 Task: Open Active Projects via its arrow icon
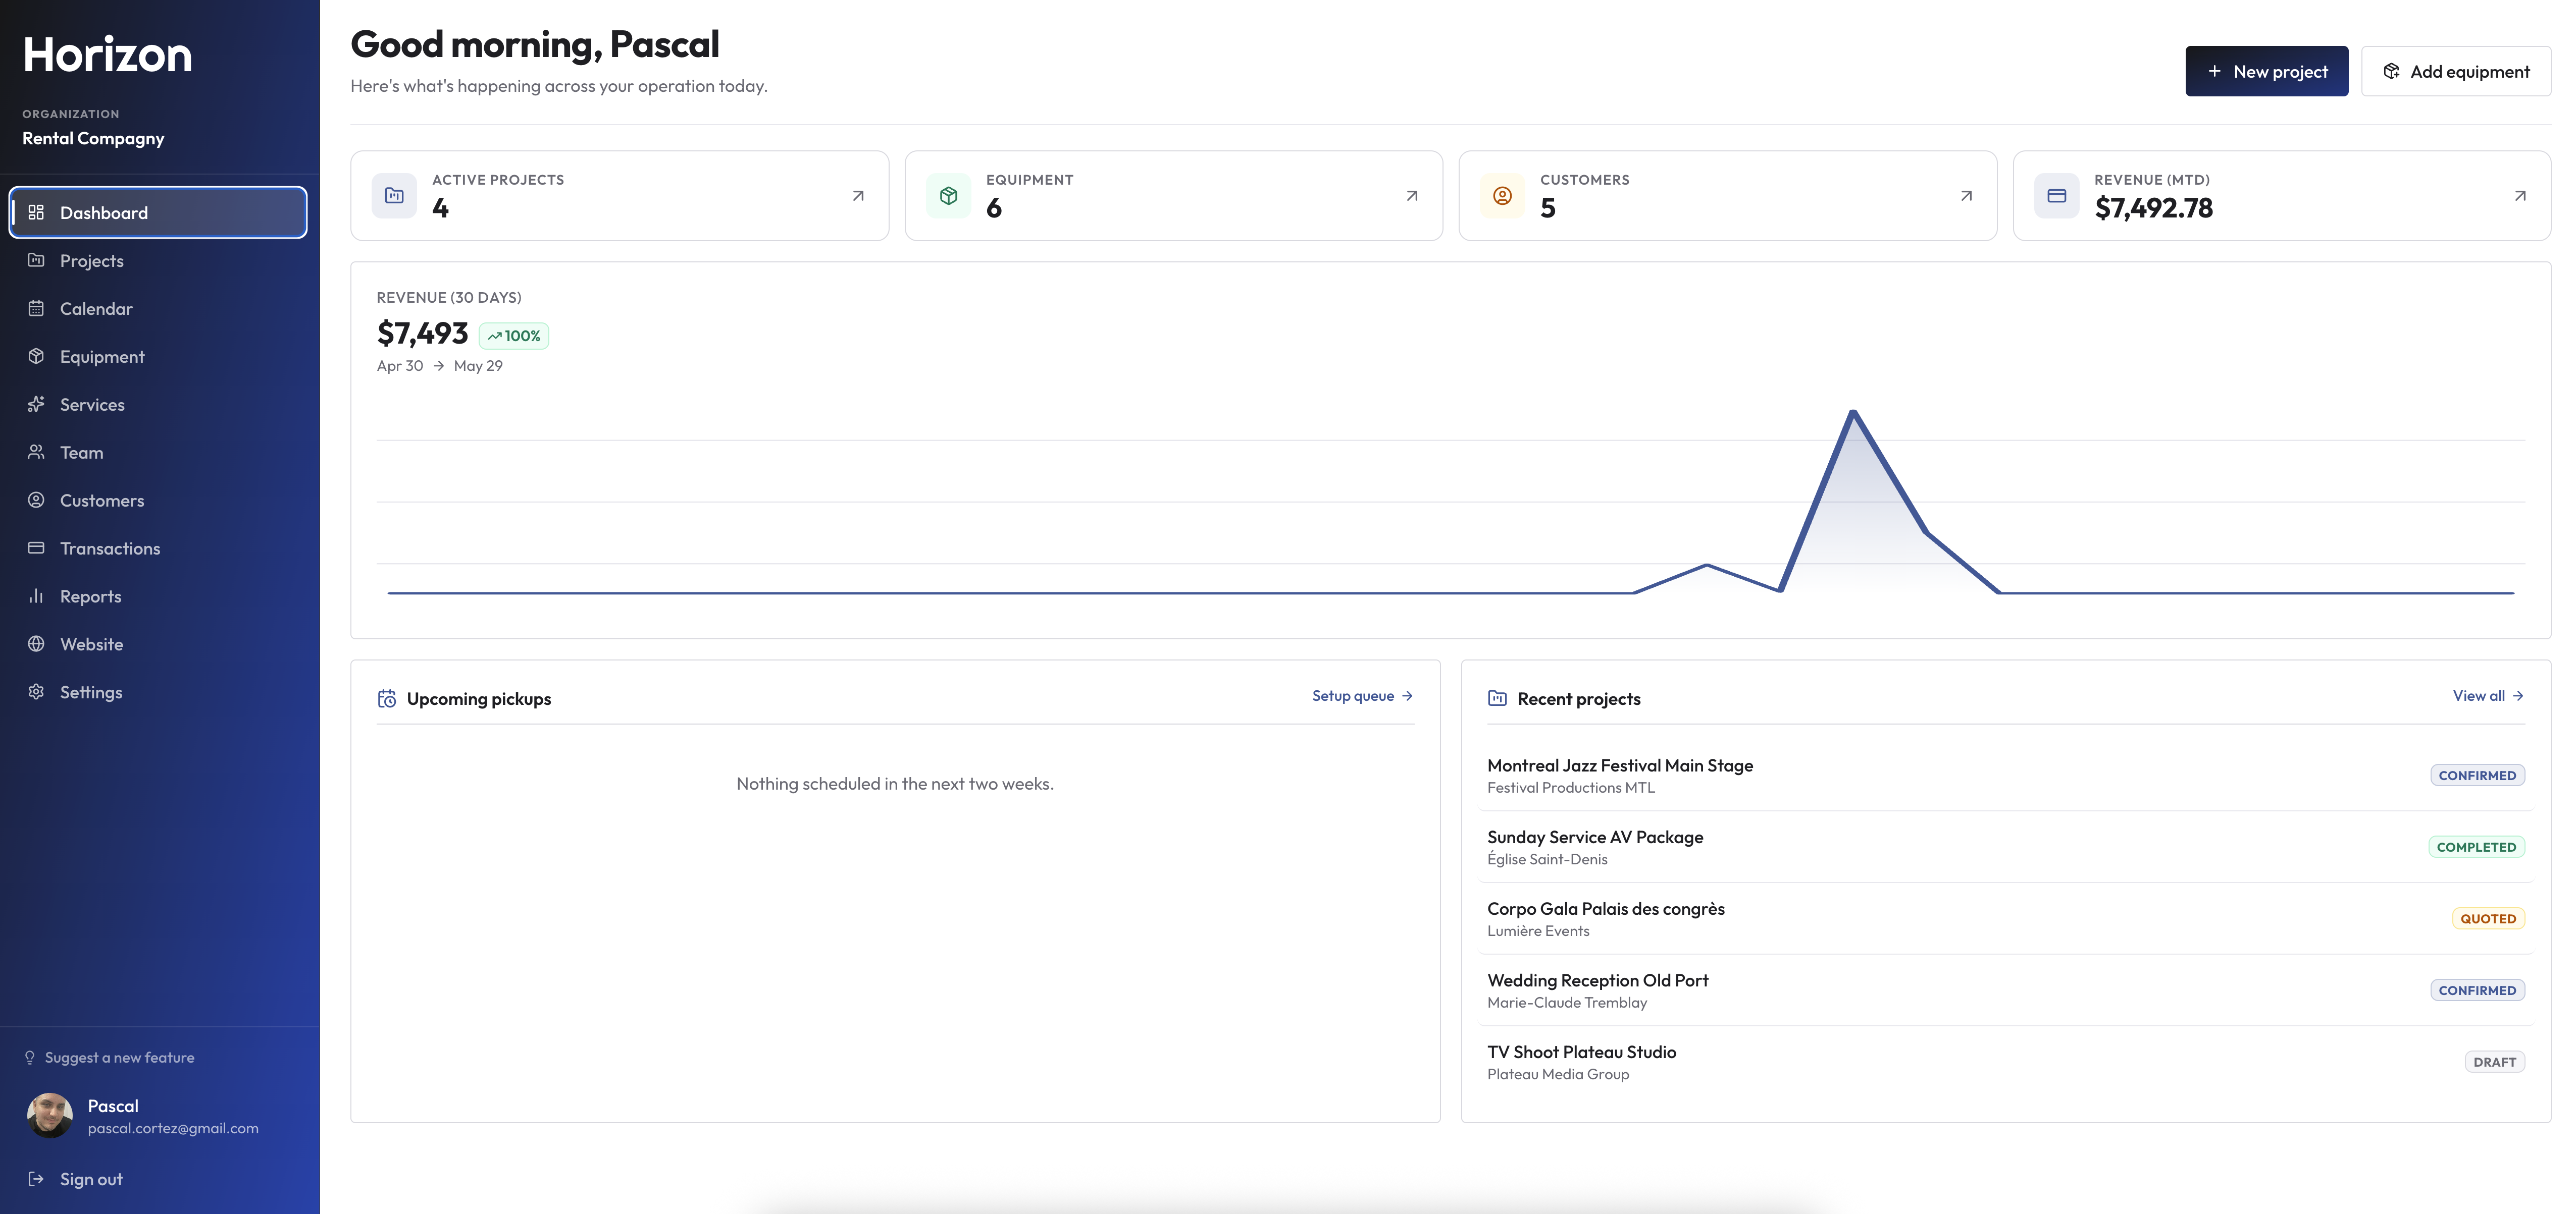point(858,196)
